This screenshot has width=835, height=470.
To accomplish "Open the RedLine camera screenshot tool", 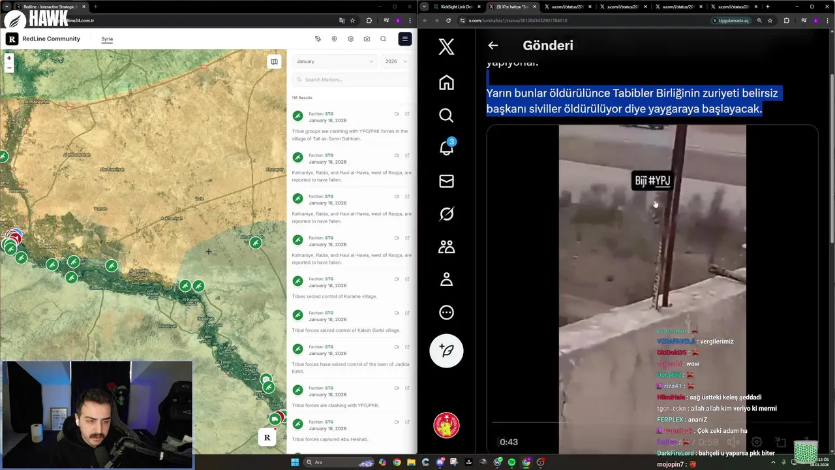I will tap(367, 39).
